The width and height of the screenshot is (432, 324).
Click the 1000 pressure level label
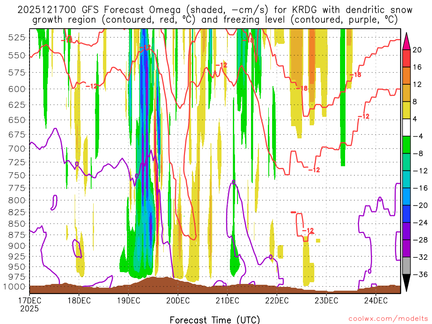(x=16, y=286)
